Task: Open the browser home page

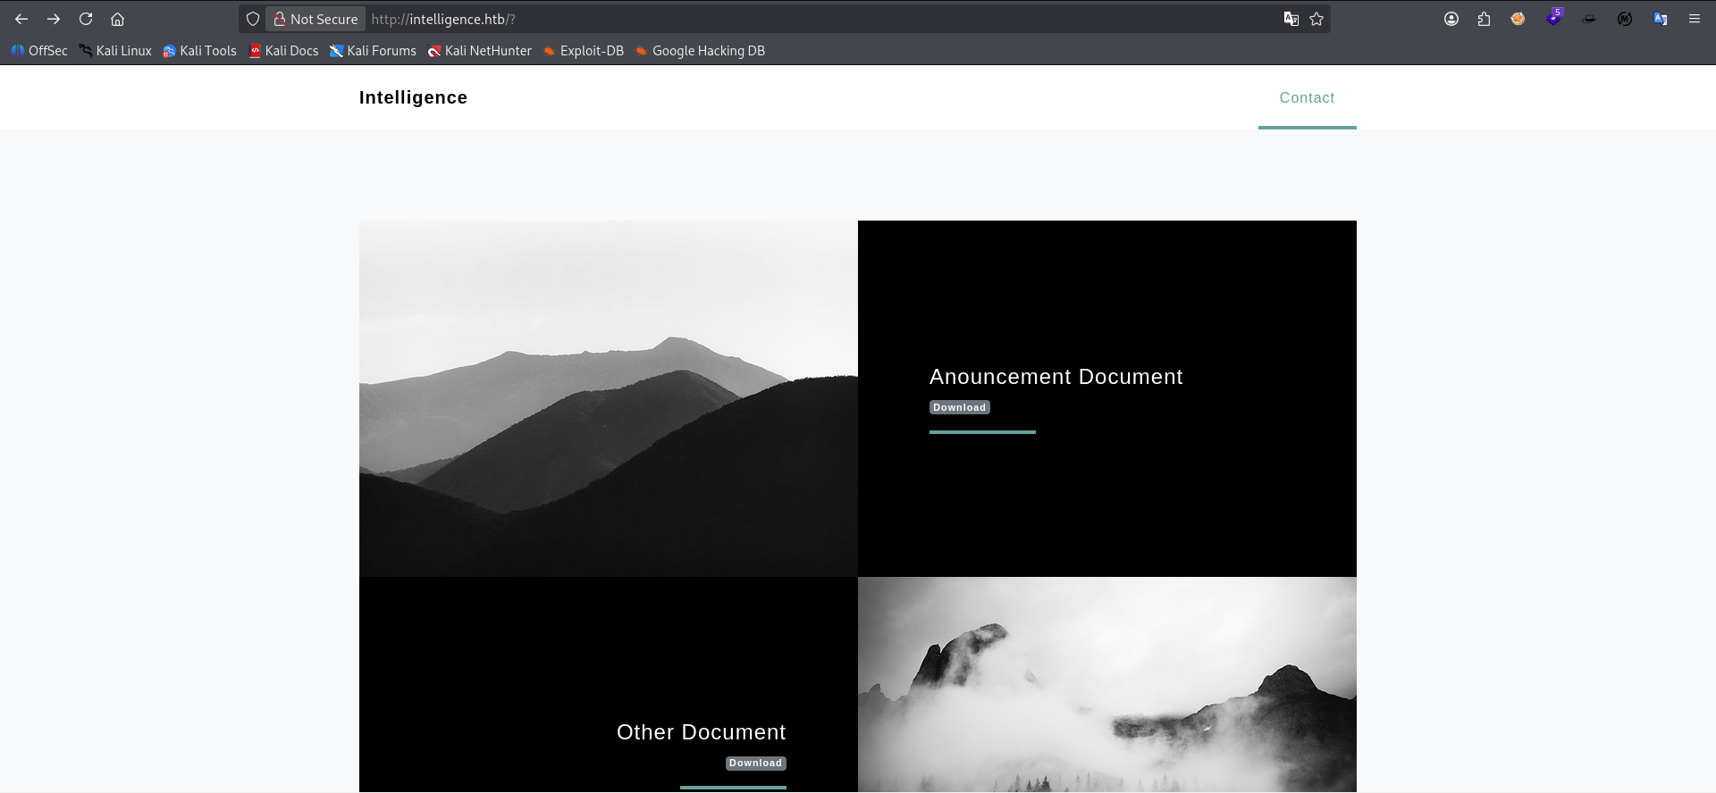Action: coord(117,19)
